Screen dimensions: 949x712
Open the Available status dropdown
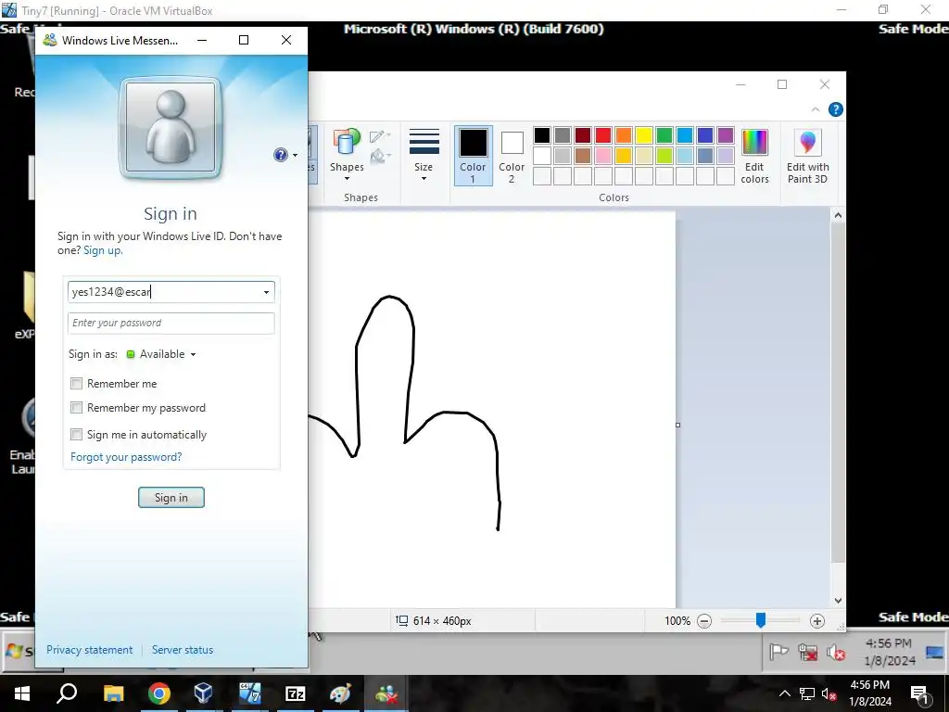161,354
